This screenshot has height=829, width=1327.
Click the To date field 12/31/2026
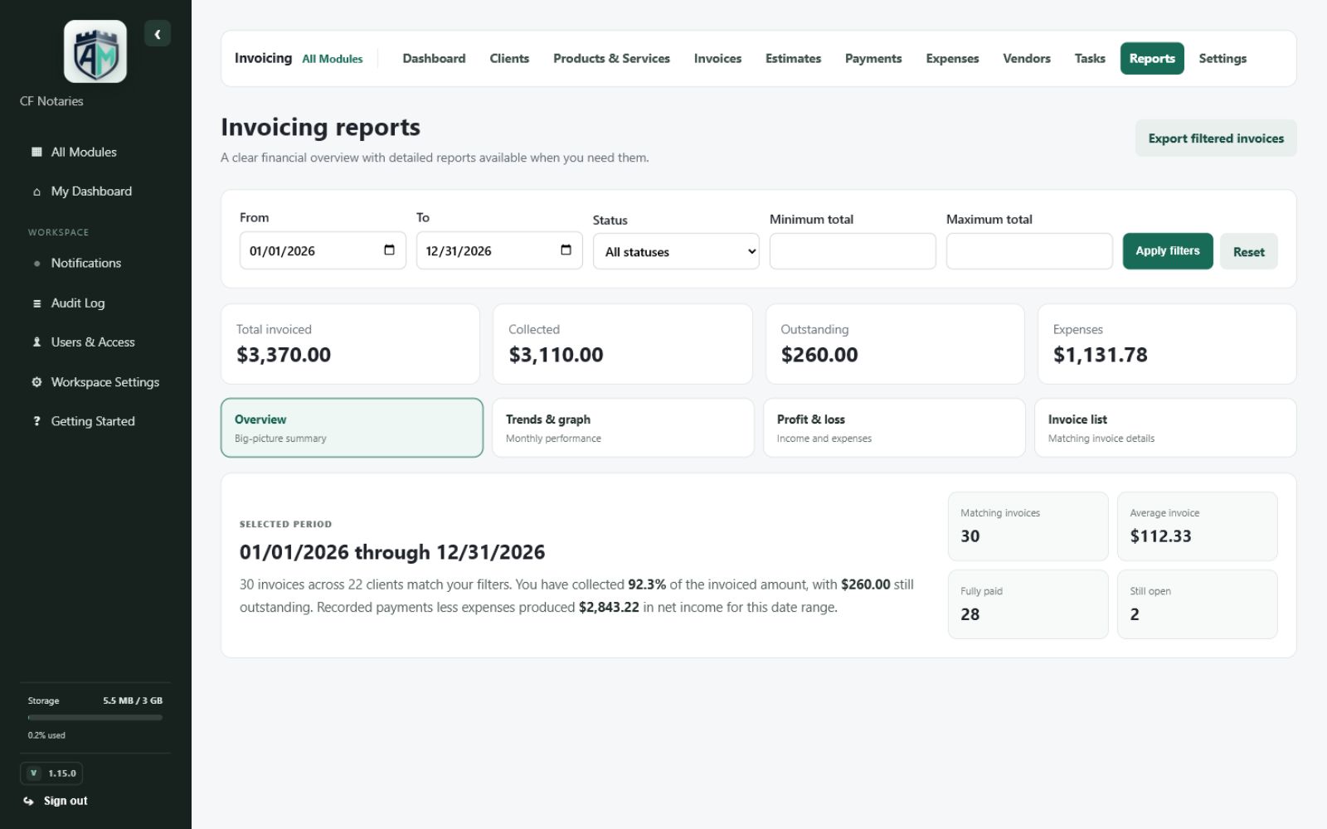[x=499, y=250]
